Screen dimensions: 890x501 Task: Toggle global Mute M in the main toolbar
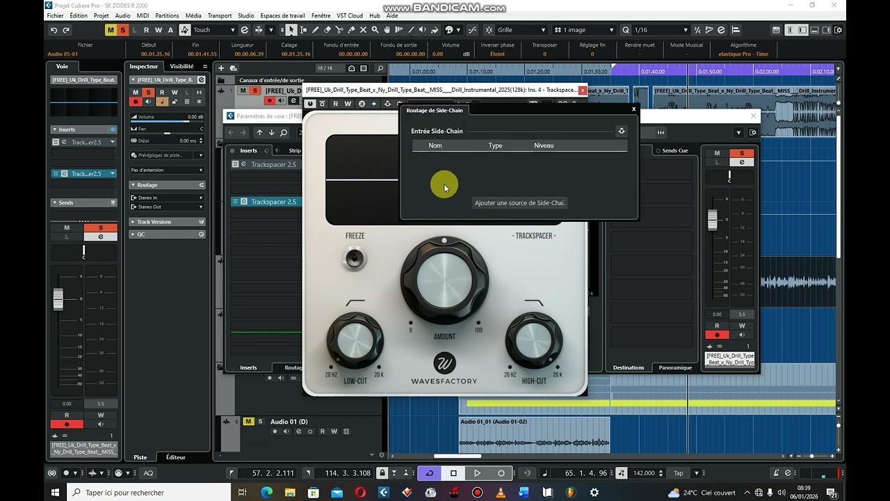tap(111, 30)
